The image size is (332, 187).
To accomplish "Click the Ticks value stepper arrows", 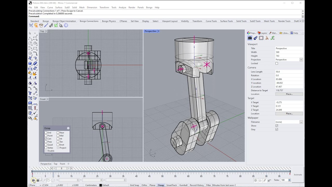I will click(x=289, y=180).
